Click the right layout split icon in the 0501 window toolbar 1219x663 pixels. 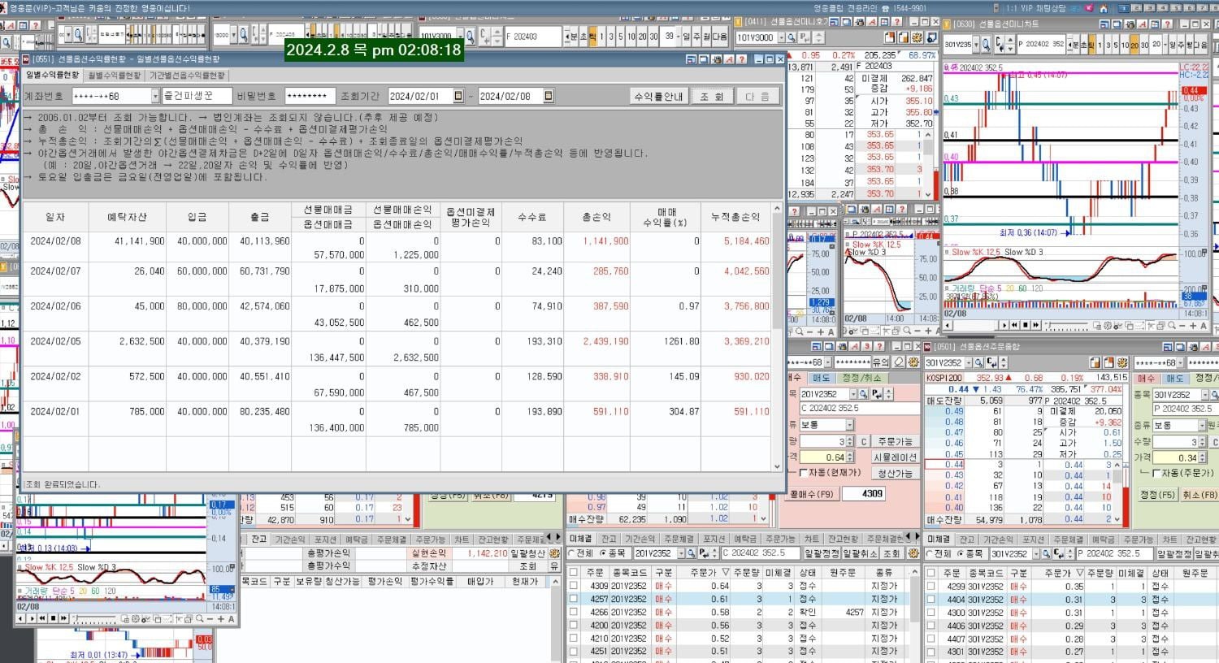click(x=1108, y=362)
